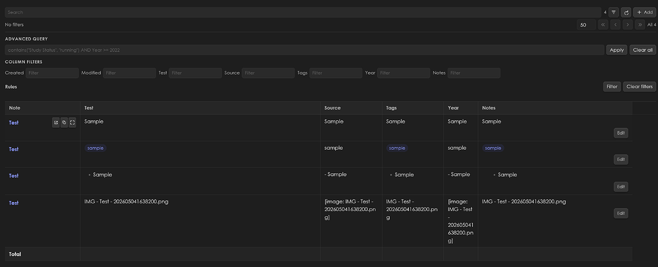Screen dimensions: 658x267
Task: Click 'IMG - Test - 202605041638200.png' in Test column
Action: point(126,201)
